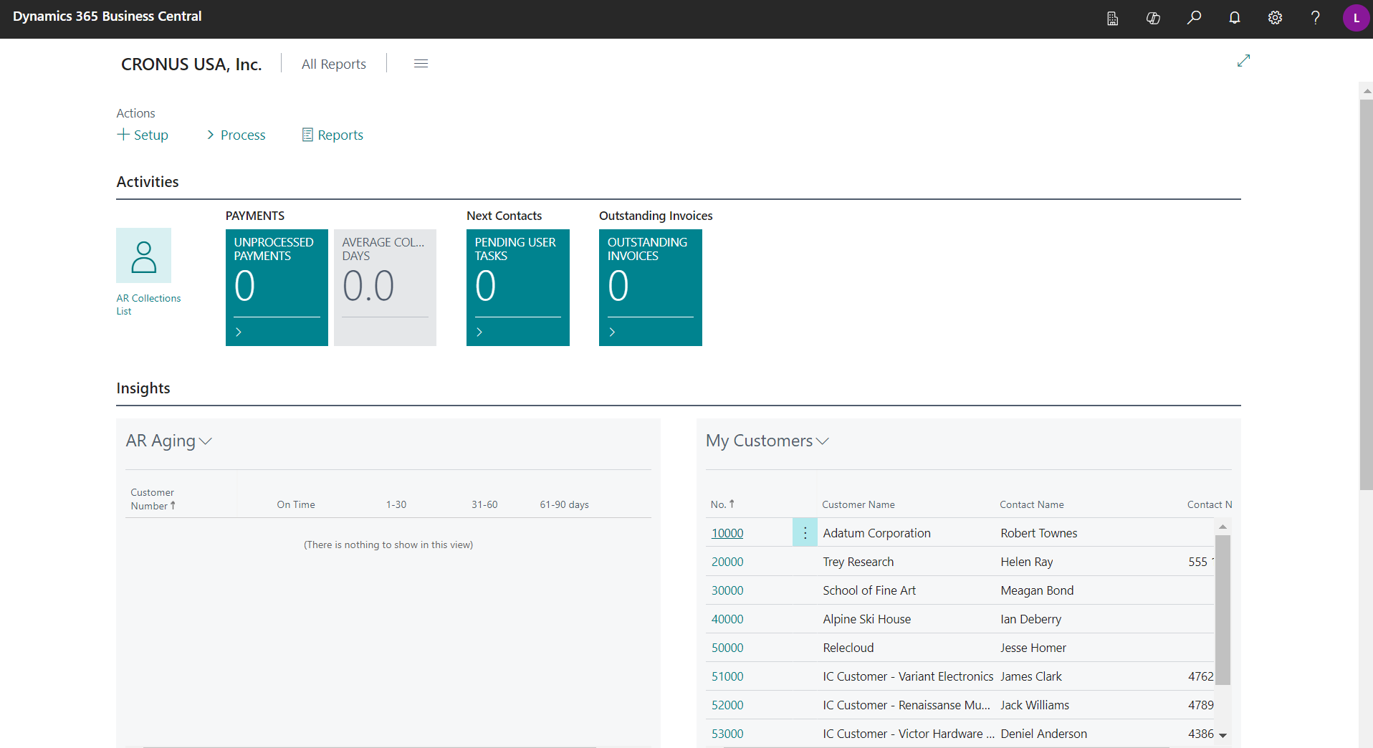Open the Setup actions menu
Screen dimensions: 1373x748
pos(143,135)
